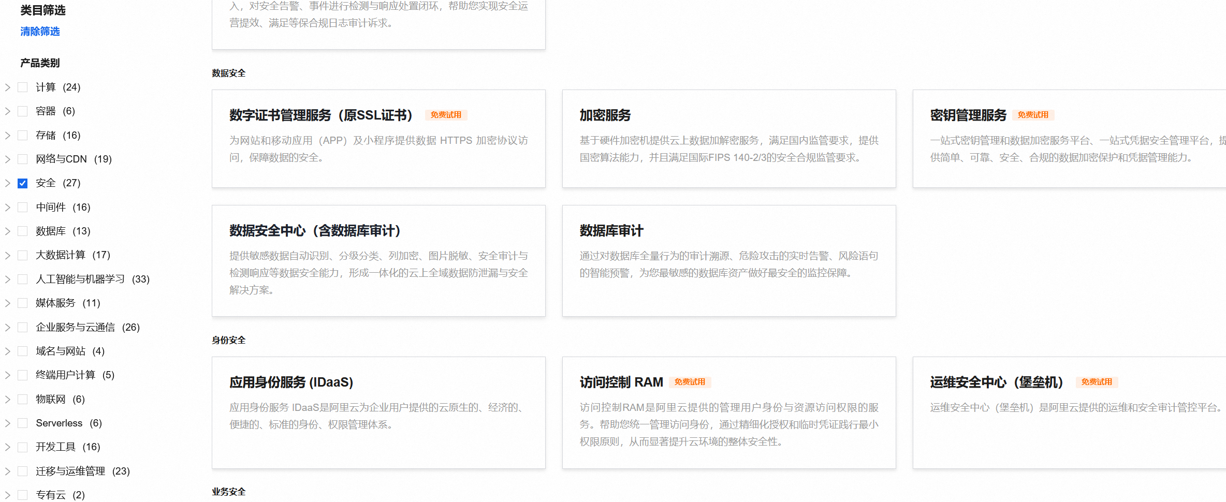Open the 数据库审计 product card
The image size is (1226, 502).
(611, 231)
